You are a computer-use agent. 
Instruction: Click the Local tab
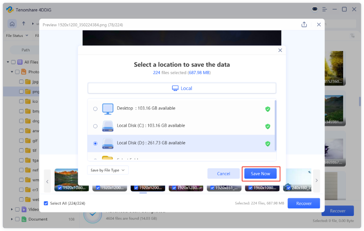pos(182,88)
